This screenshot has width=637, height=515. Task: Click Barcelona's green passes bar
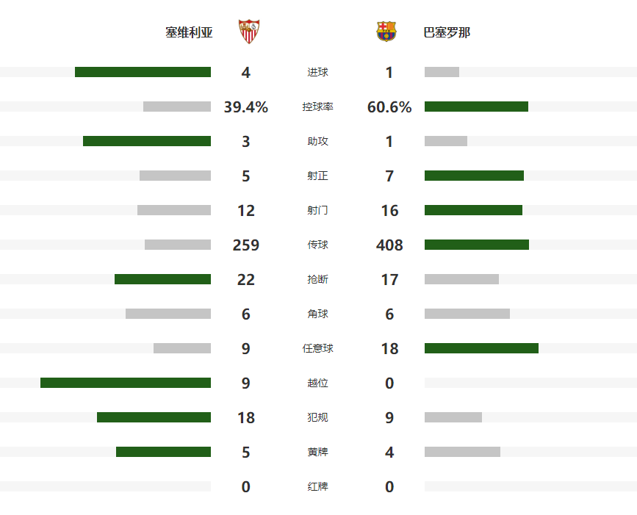click(477, 245)
